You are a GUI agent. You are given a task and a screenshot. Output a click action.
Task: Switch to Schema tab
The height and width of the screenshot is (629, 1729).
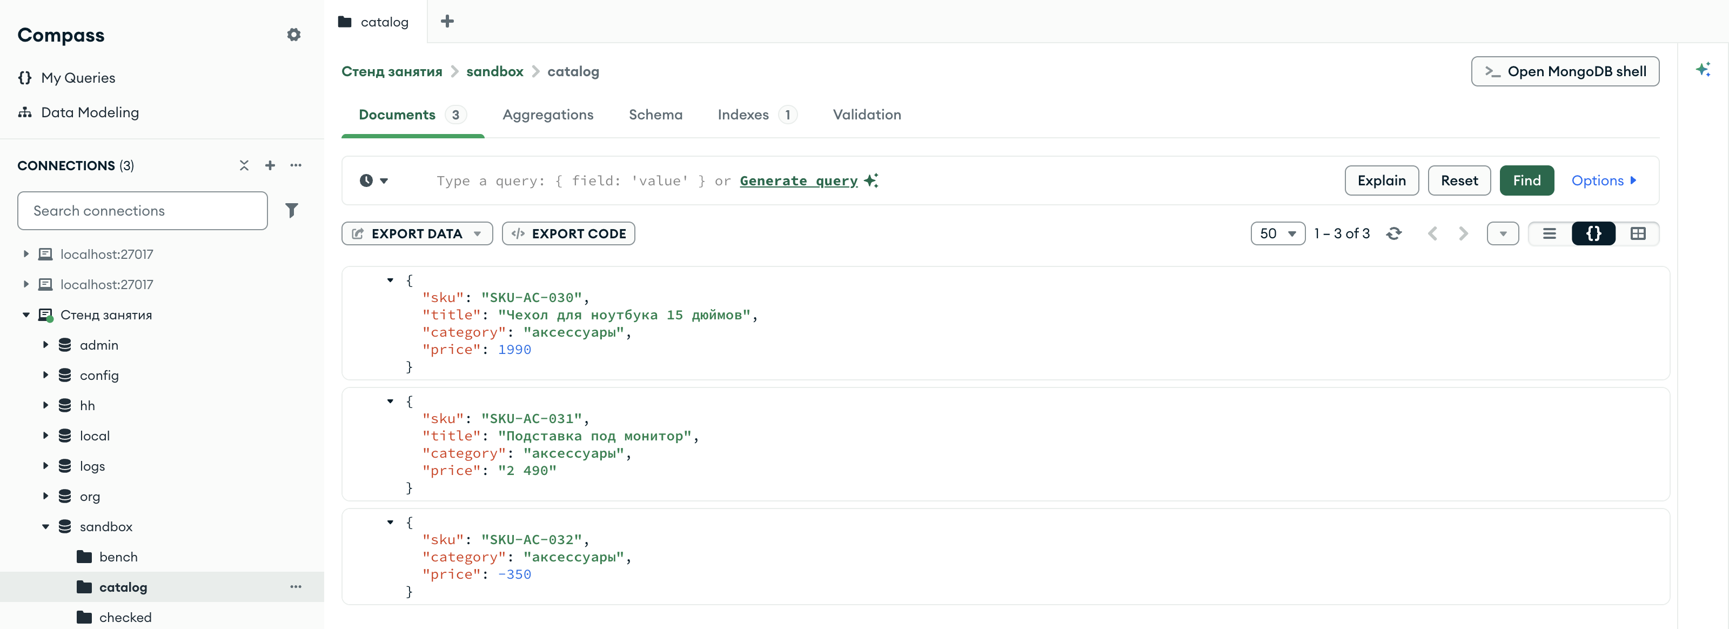(655, 115)
